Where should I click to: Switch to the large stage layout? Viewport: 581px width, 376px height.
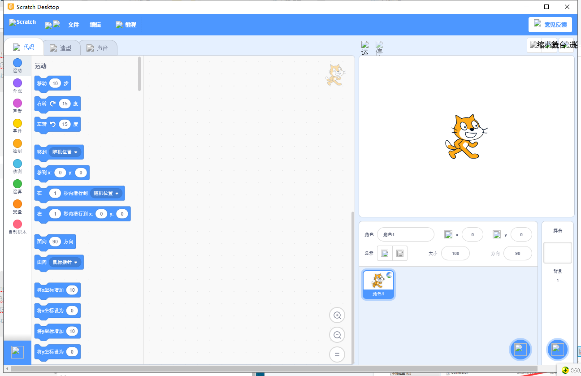click(550, 45)
